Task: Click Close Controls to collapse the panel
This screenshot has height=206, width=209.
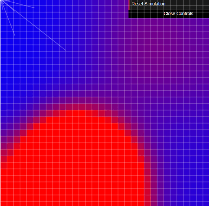Action: pyautogui.click(x=169, y=14)
